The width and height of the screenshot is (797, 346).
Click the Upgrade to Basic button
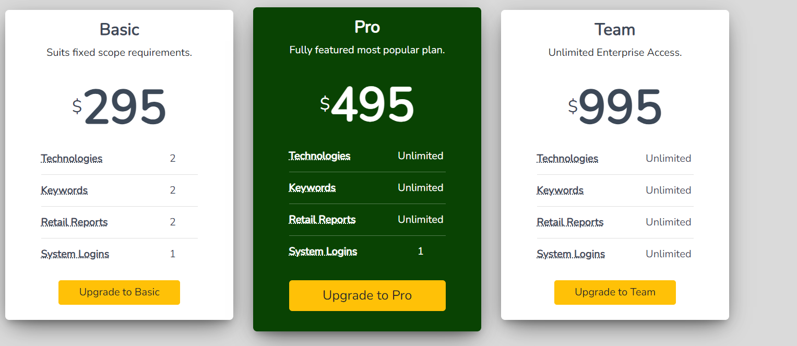pyautogui.click(x=119, y=292)
